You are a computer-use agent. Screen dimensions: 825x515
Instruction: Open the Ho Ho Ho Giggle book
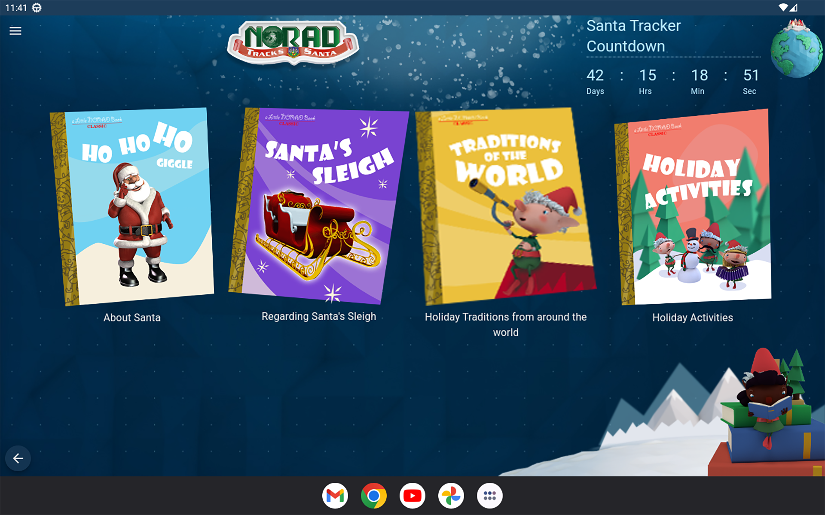click(x=132, y=206)
